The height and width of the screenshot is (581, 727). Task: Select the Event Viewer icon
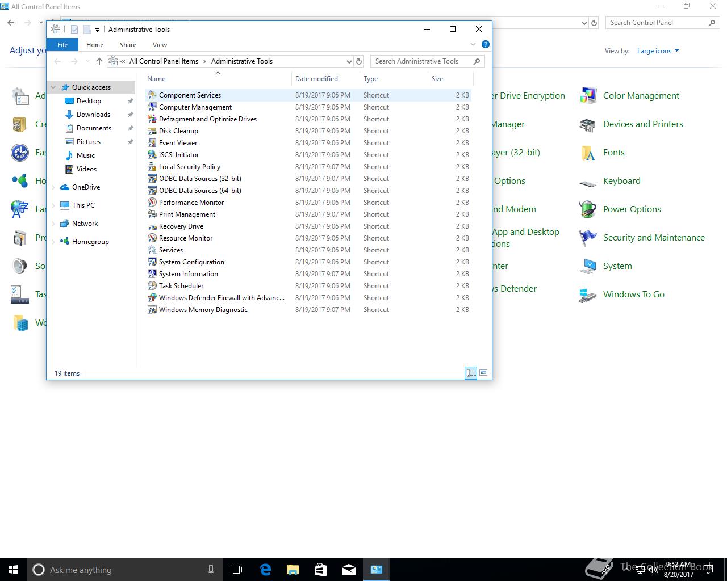[152, 143]
